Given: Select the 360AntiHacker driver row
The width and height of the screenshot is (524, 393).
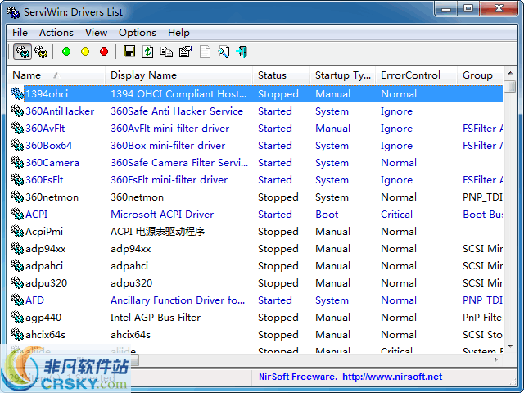Looking at the screenshot, I should (x=60, y=111).
